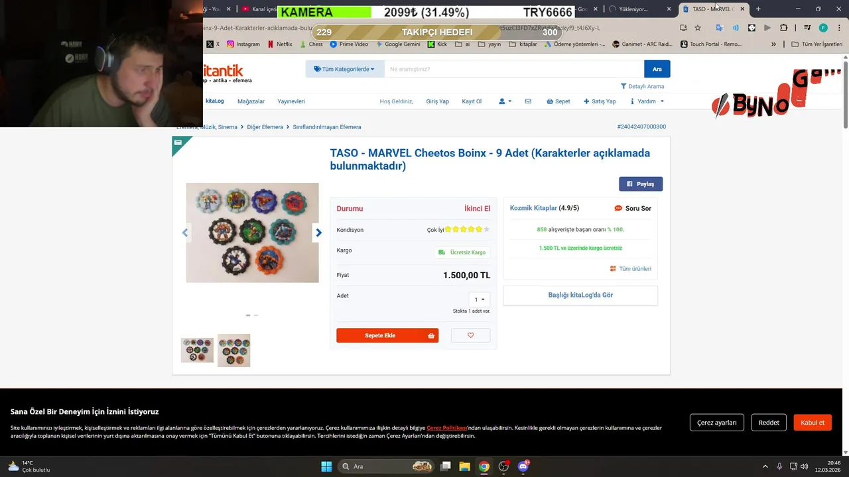Select the second product thumbnail
The image size is (849, 477).
[x=234, y=350]
